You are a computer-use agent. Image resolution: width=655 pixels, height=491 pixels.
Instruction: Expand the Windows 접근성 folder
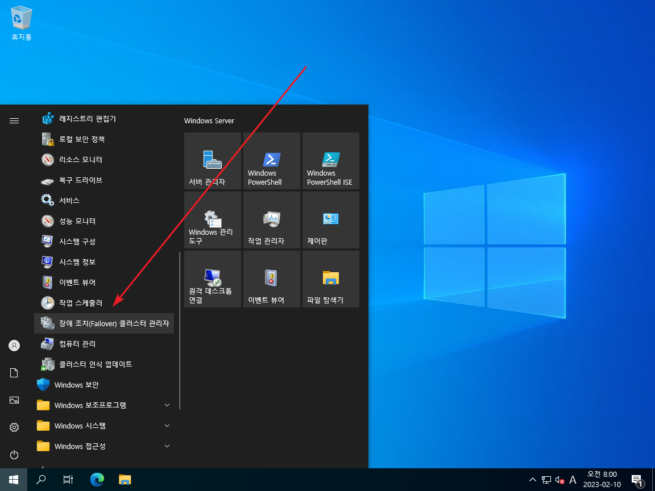(x=104, y=446)
